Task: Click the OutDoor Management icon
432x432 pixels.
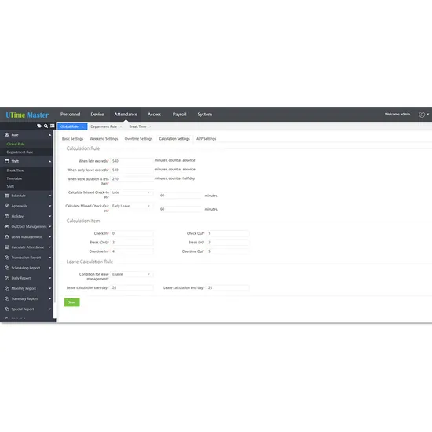Action: pyautogui.click(x=7, y=226)
